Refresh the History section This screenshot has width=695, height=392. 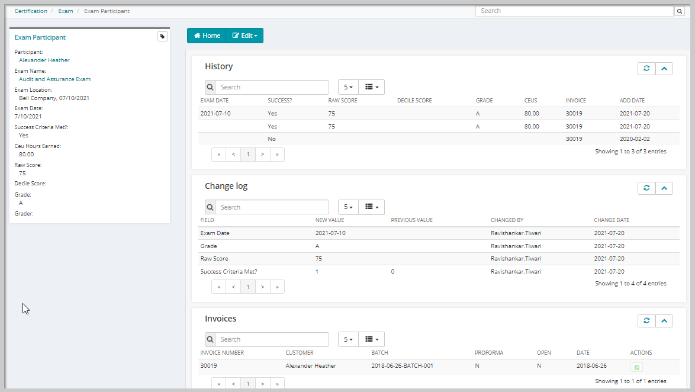tap(646, 69)
